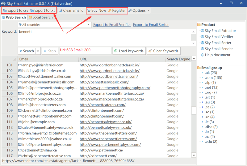Click the Buy Now cart icon

tap(89, 10)
